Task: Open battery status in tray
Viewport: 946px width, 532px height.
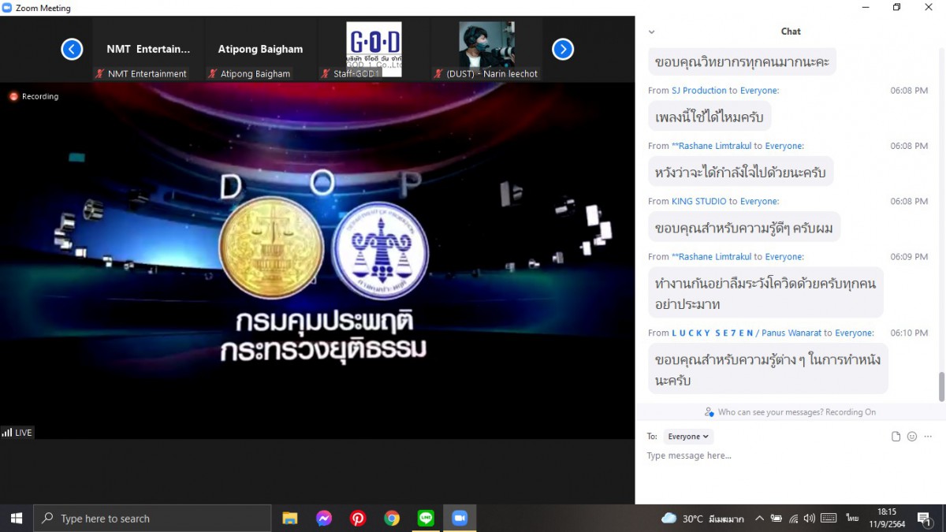Action: pyautogui.click(x=777, y=519)
